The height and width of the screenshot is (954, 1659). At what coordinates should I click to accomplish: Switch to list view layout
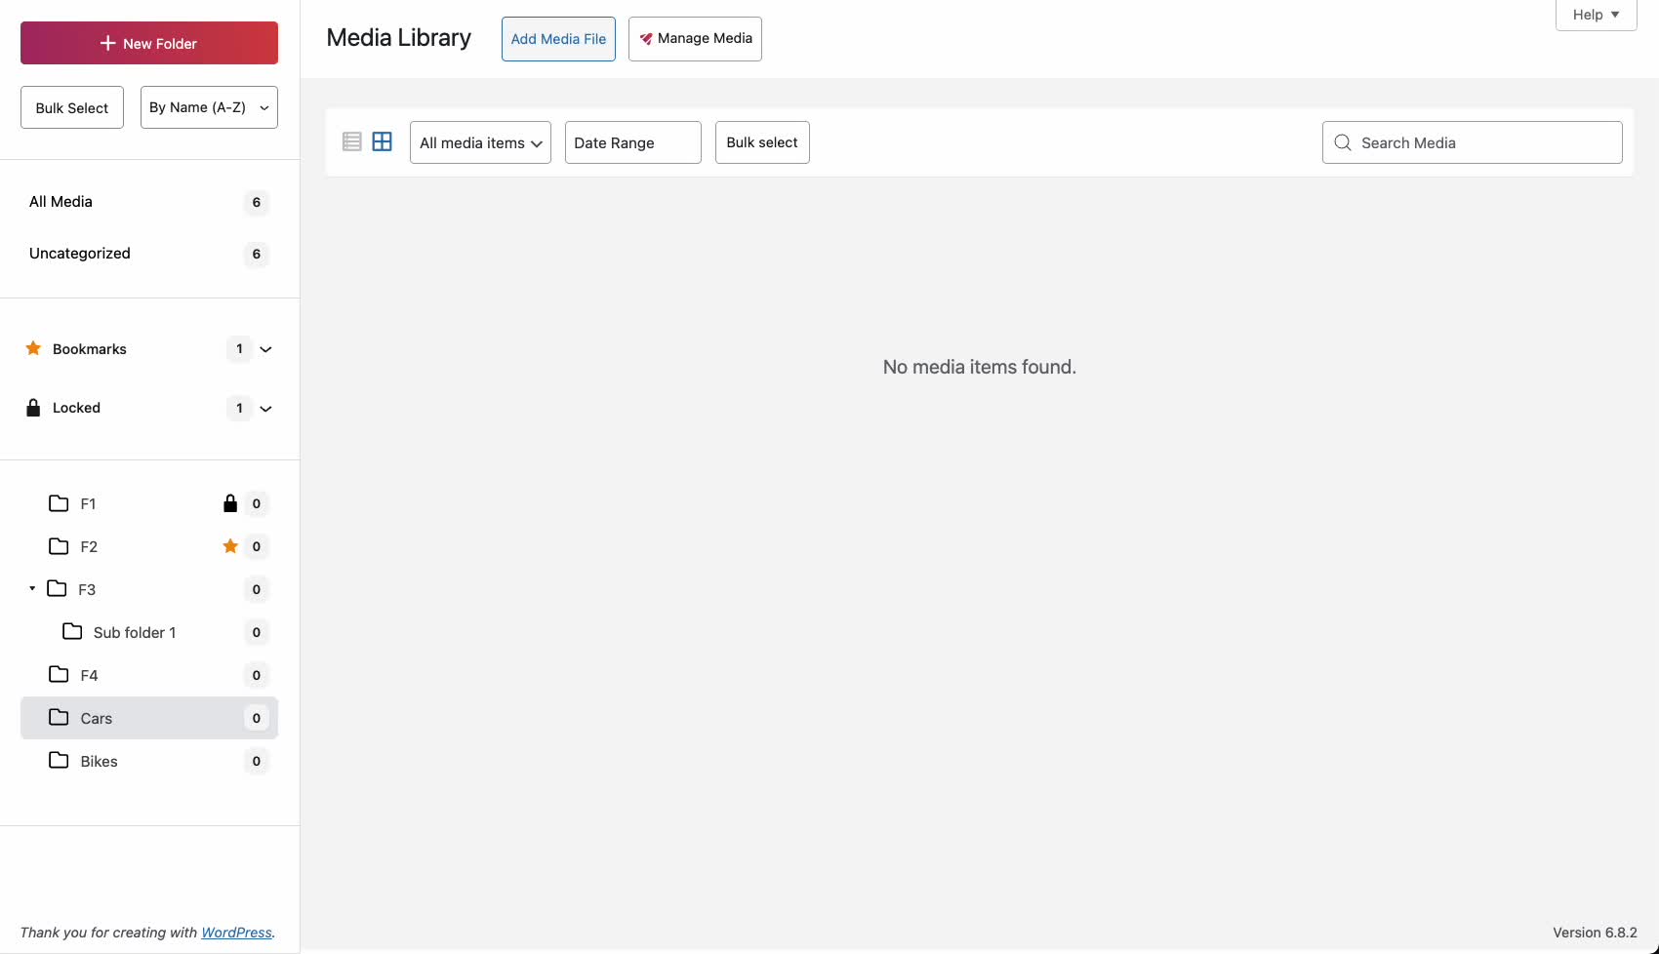[x=351, y=141]
